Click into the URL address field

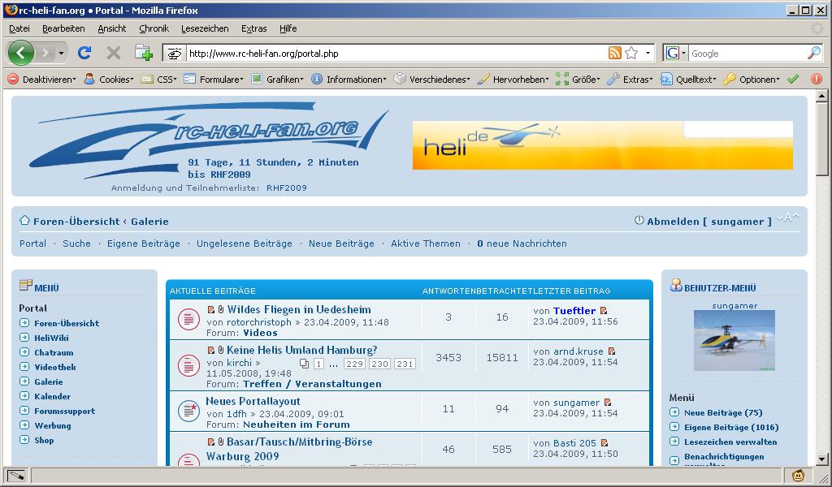(396, 53)
